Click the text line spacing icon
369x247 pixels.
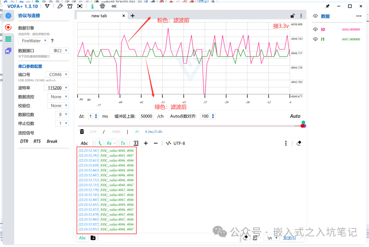(x=136, y=143)
